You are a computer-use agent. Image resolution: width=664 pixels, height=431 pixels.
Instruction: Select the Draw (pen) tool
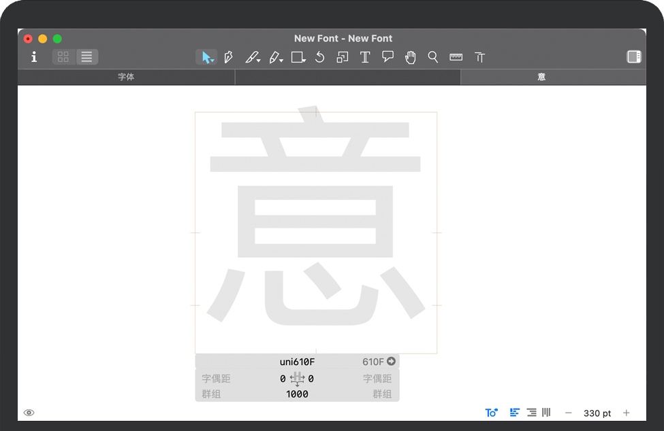(x=229, y=58)
